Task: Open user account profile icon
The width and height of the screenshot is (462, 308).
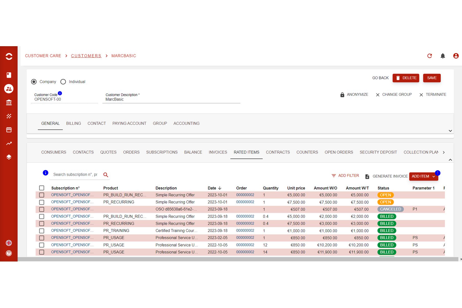Action: [456, 56]
